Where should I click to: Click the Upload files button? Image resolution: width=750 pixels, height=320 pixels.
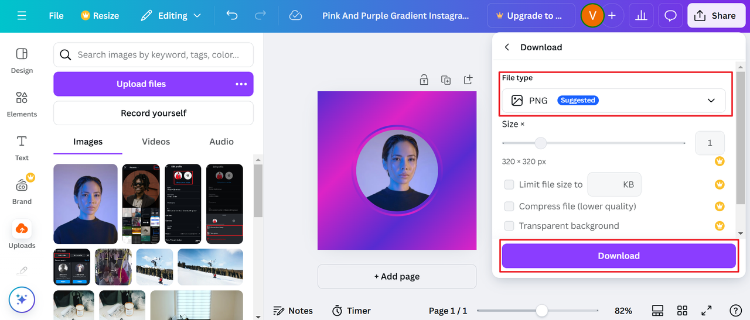click(x=141, y=84)
